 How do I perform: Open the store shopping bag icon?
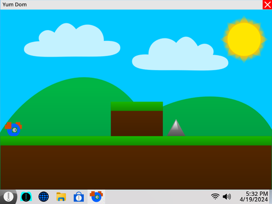79,197
